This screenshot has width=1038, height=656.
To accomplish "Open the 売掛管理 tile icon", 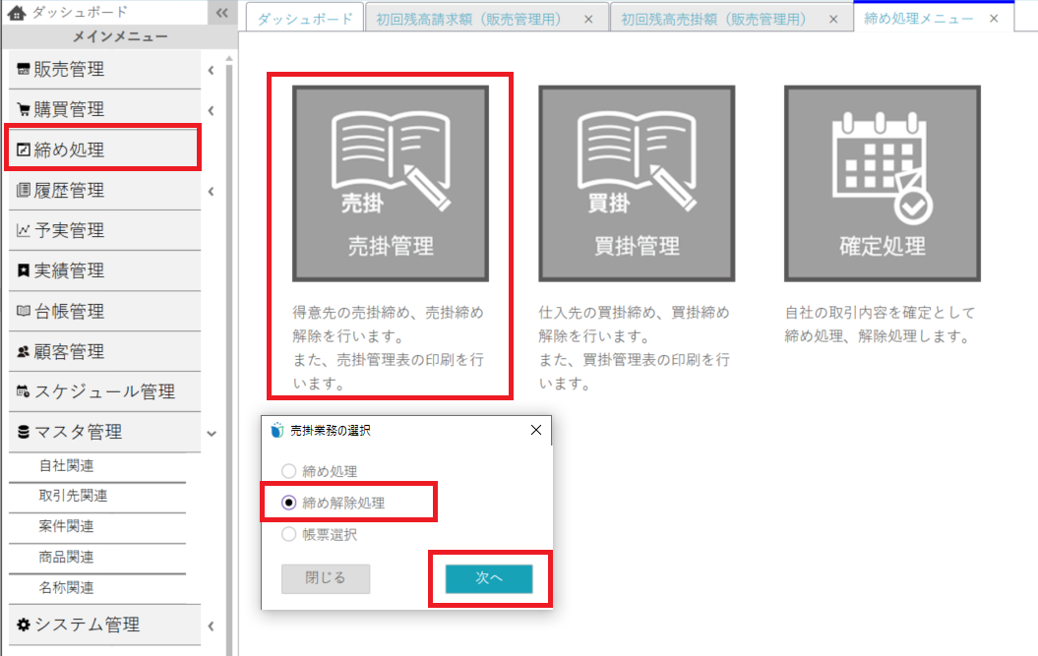I will [x=390, y=183].
